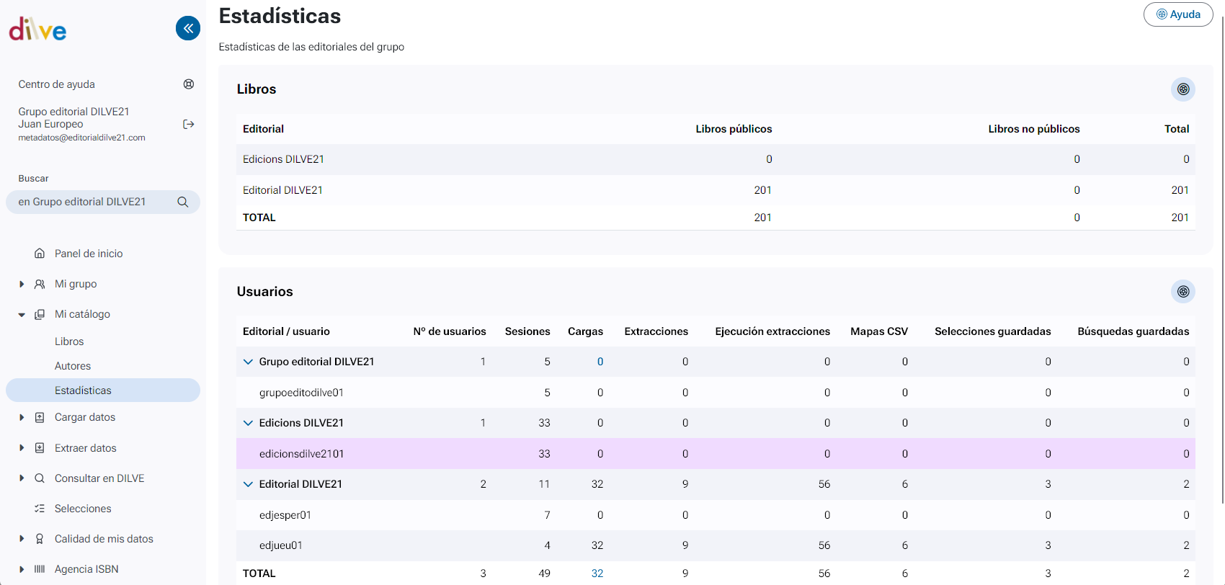Click the Ayuda button
Viewport: 1225px width, 585px height.
pyautogui.click(x=1178, y=14)
